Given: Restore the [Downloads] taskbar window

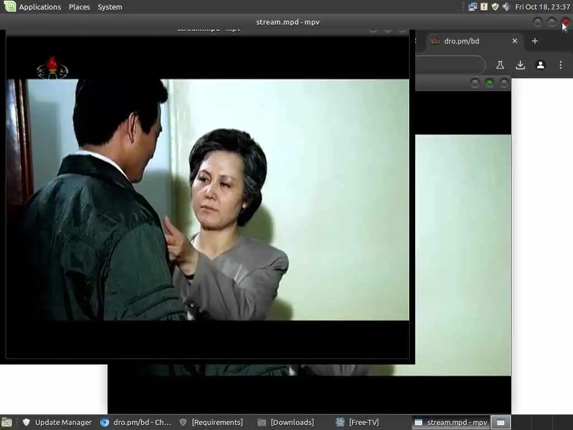Looking at the screenshot, I should click(x=286, y=422).
